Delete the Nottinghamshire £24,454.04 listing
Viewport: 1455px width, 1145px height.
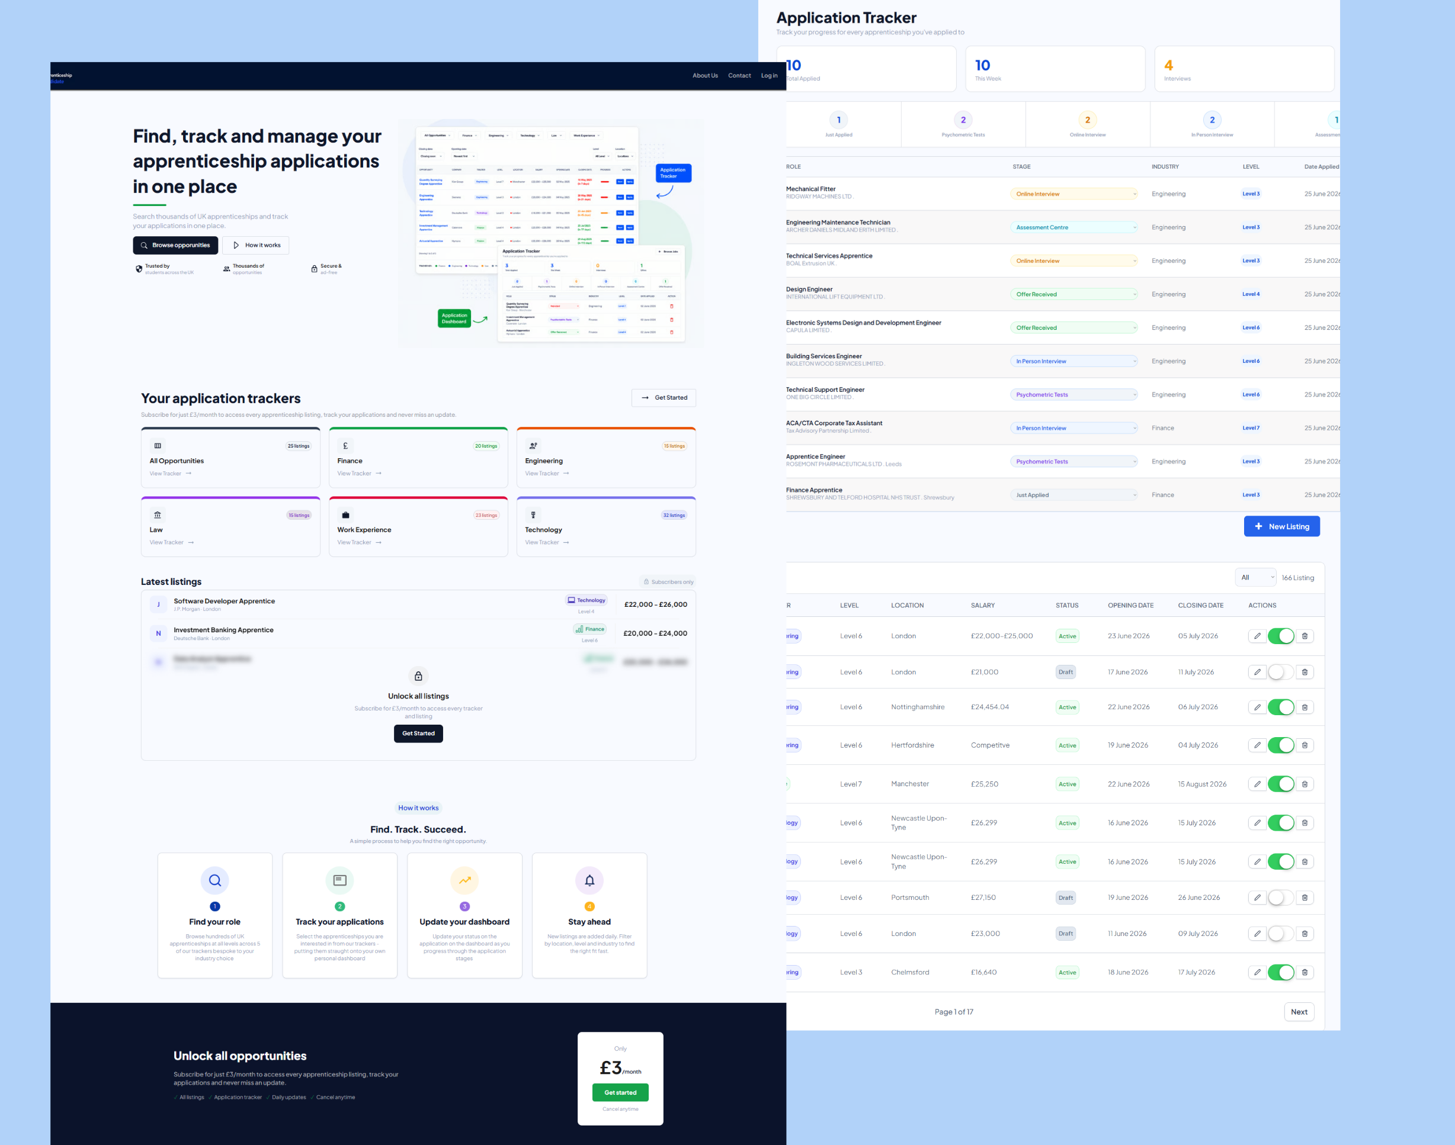pyautogui.click(x=1304, y=707)
